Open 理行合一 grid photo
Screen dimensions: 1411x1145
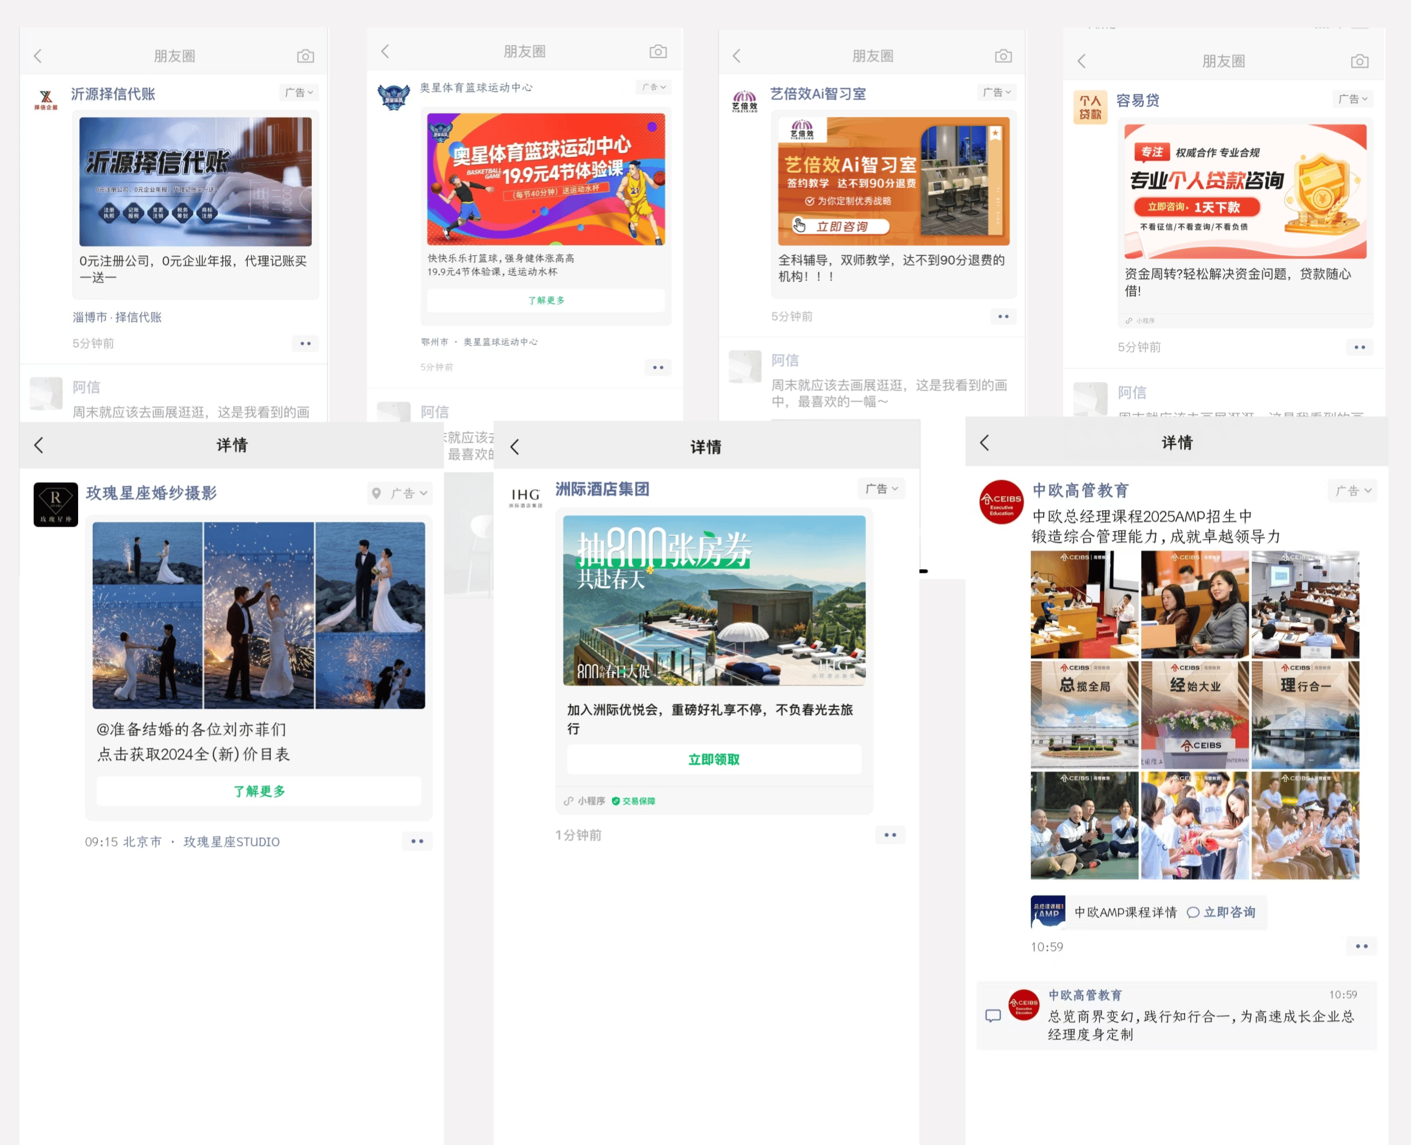pos(1305,715)
